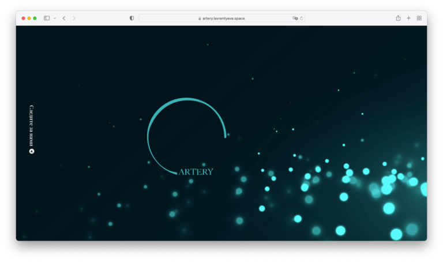
Task: Enter full screen with green button
Action: (35, 18)
